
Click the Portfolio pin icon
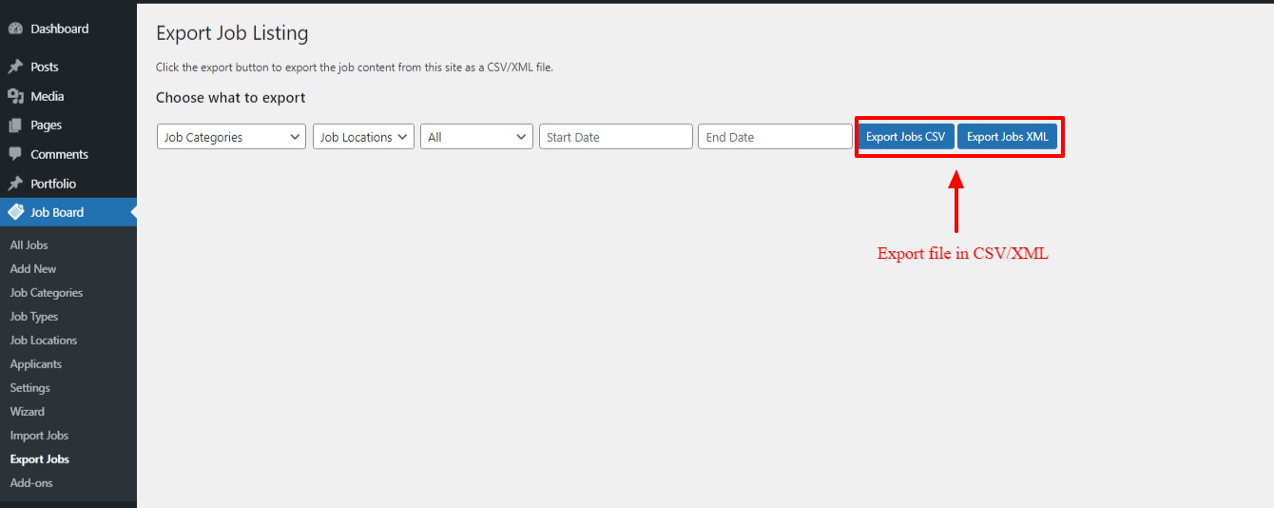(x=15, y=184)
